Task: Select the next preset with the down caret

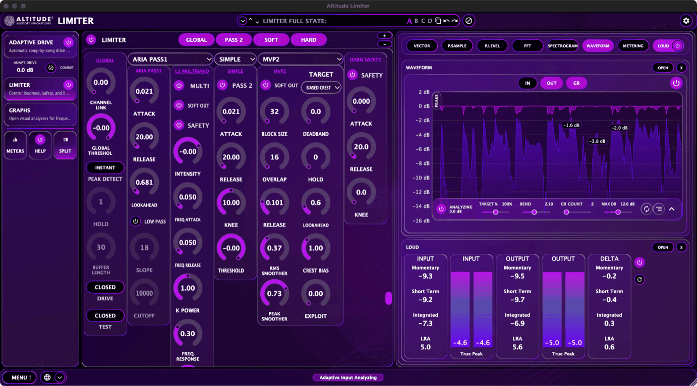Action: click(x=257, y=22)
